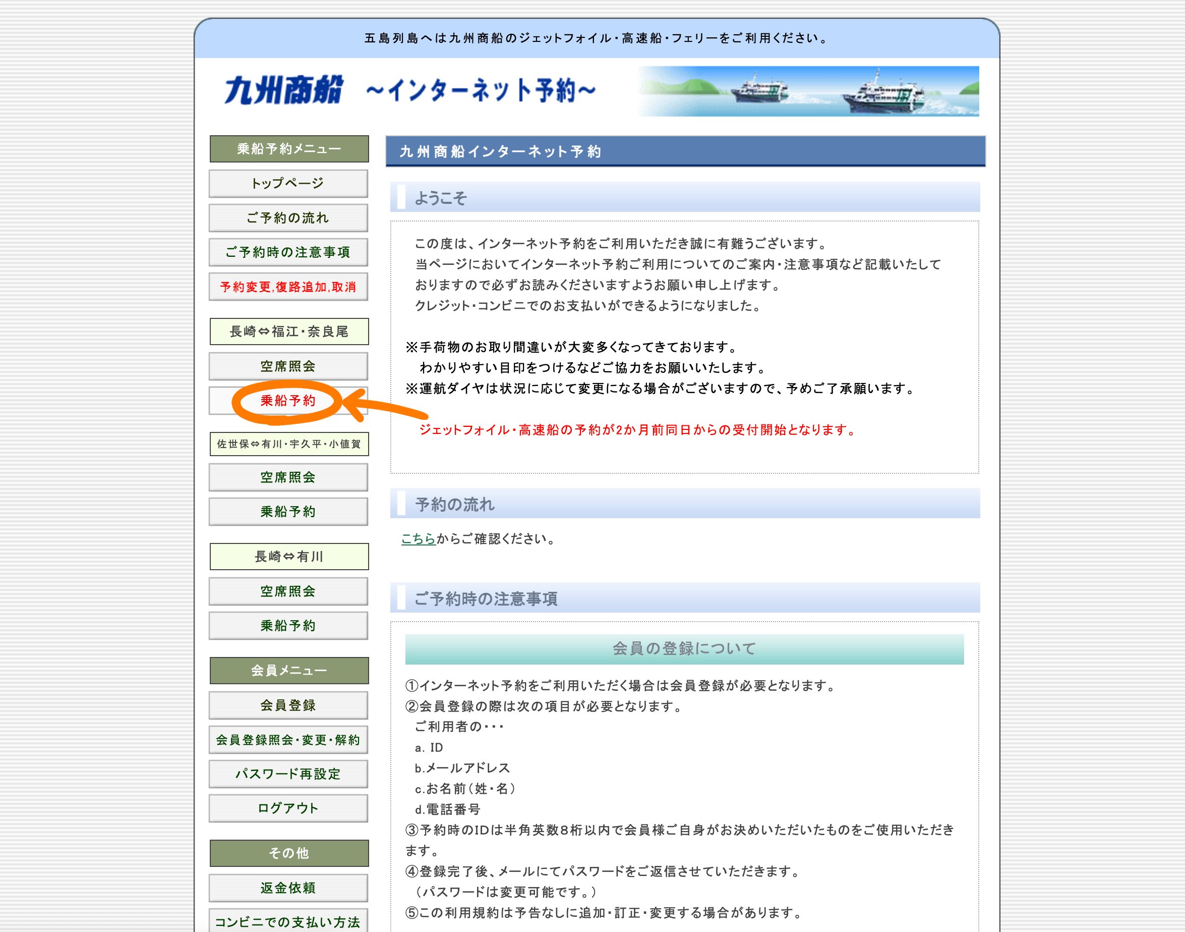Screen dimensions: 1185x932
Task: Open ご予約の流れ in the sidebar
Action: (x=288, y=217)
